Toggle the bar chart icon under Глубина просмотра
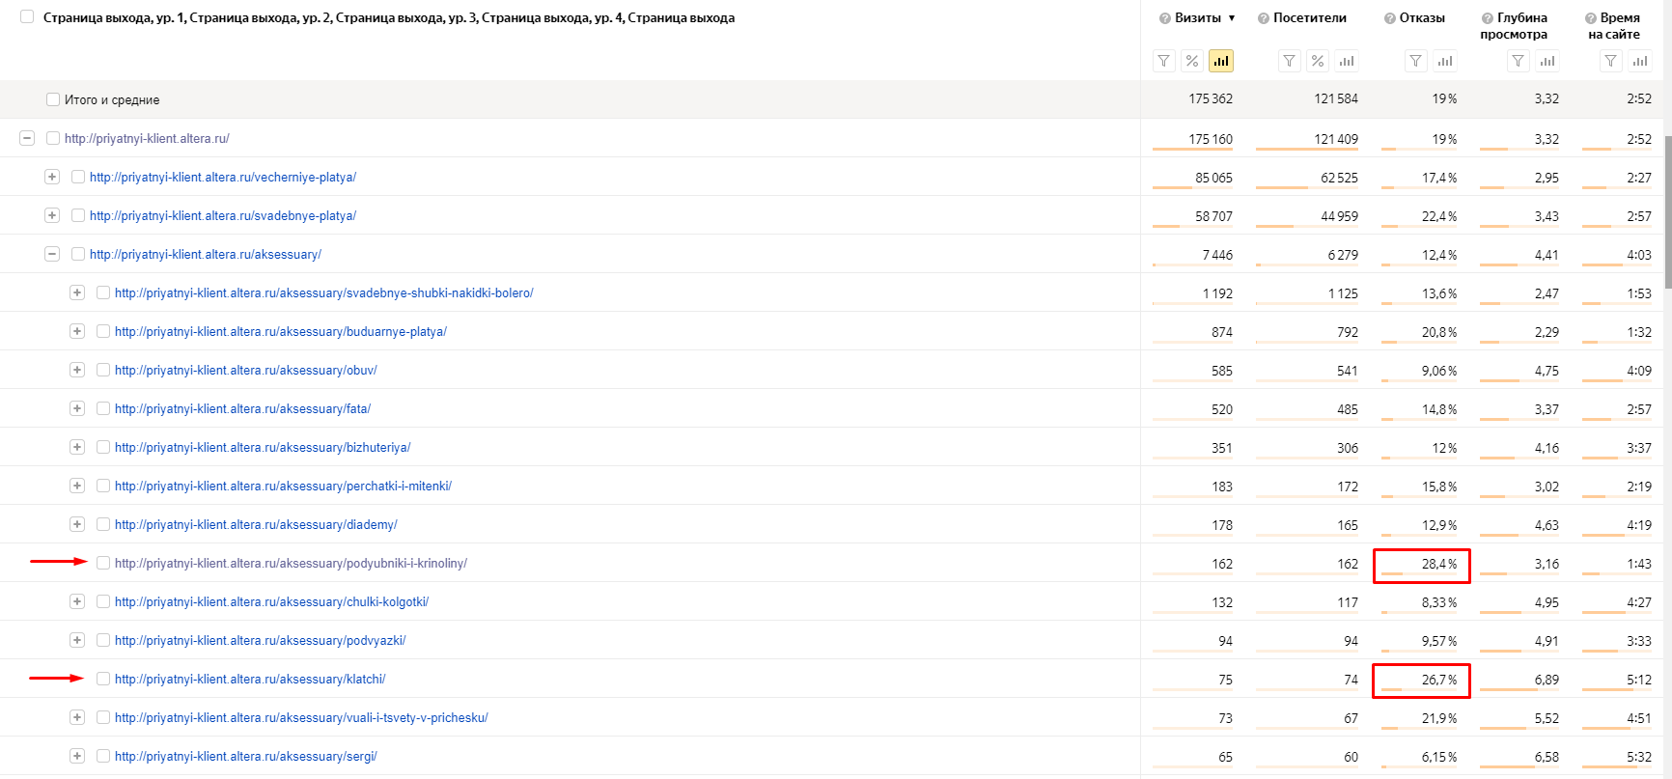1672x779 pixels. 1547,61
